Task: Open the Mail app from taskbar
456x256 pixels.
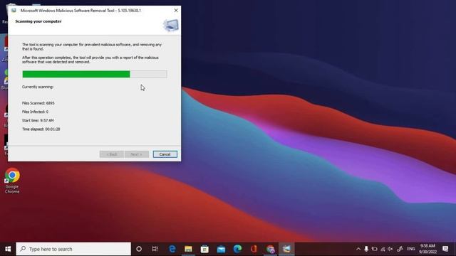Action: pyautogui.click(x=221, y=249)
